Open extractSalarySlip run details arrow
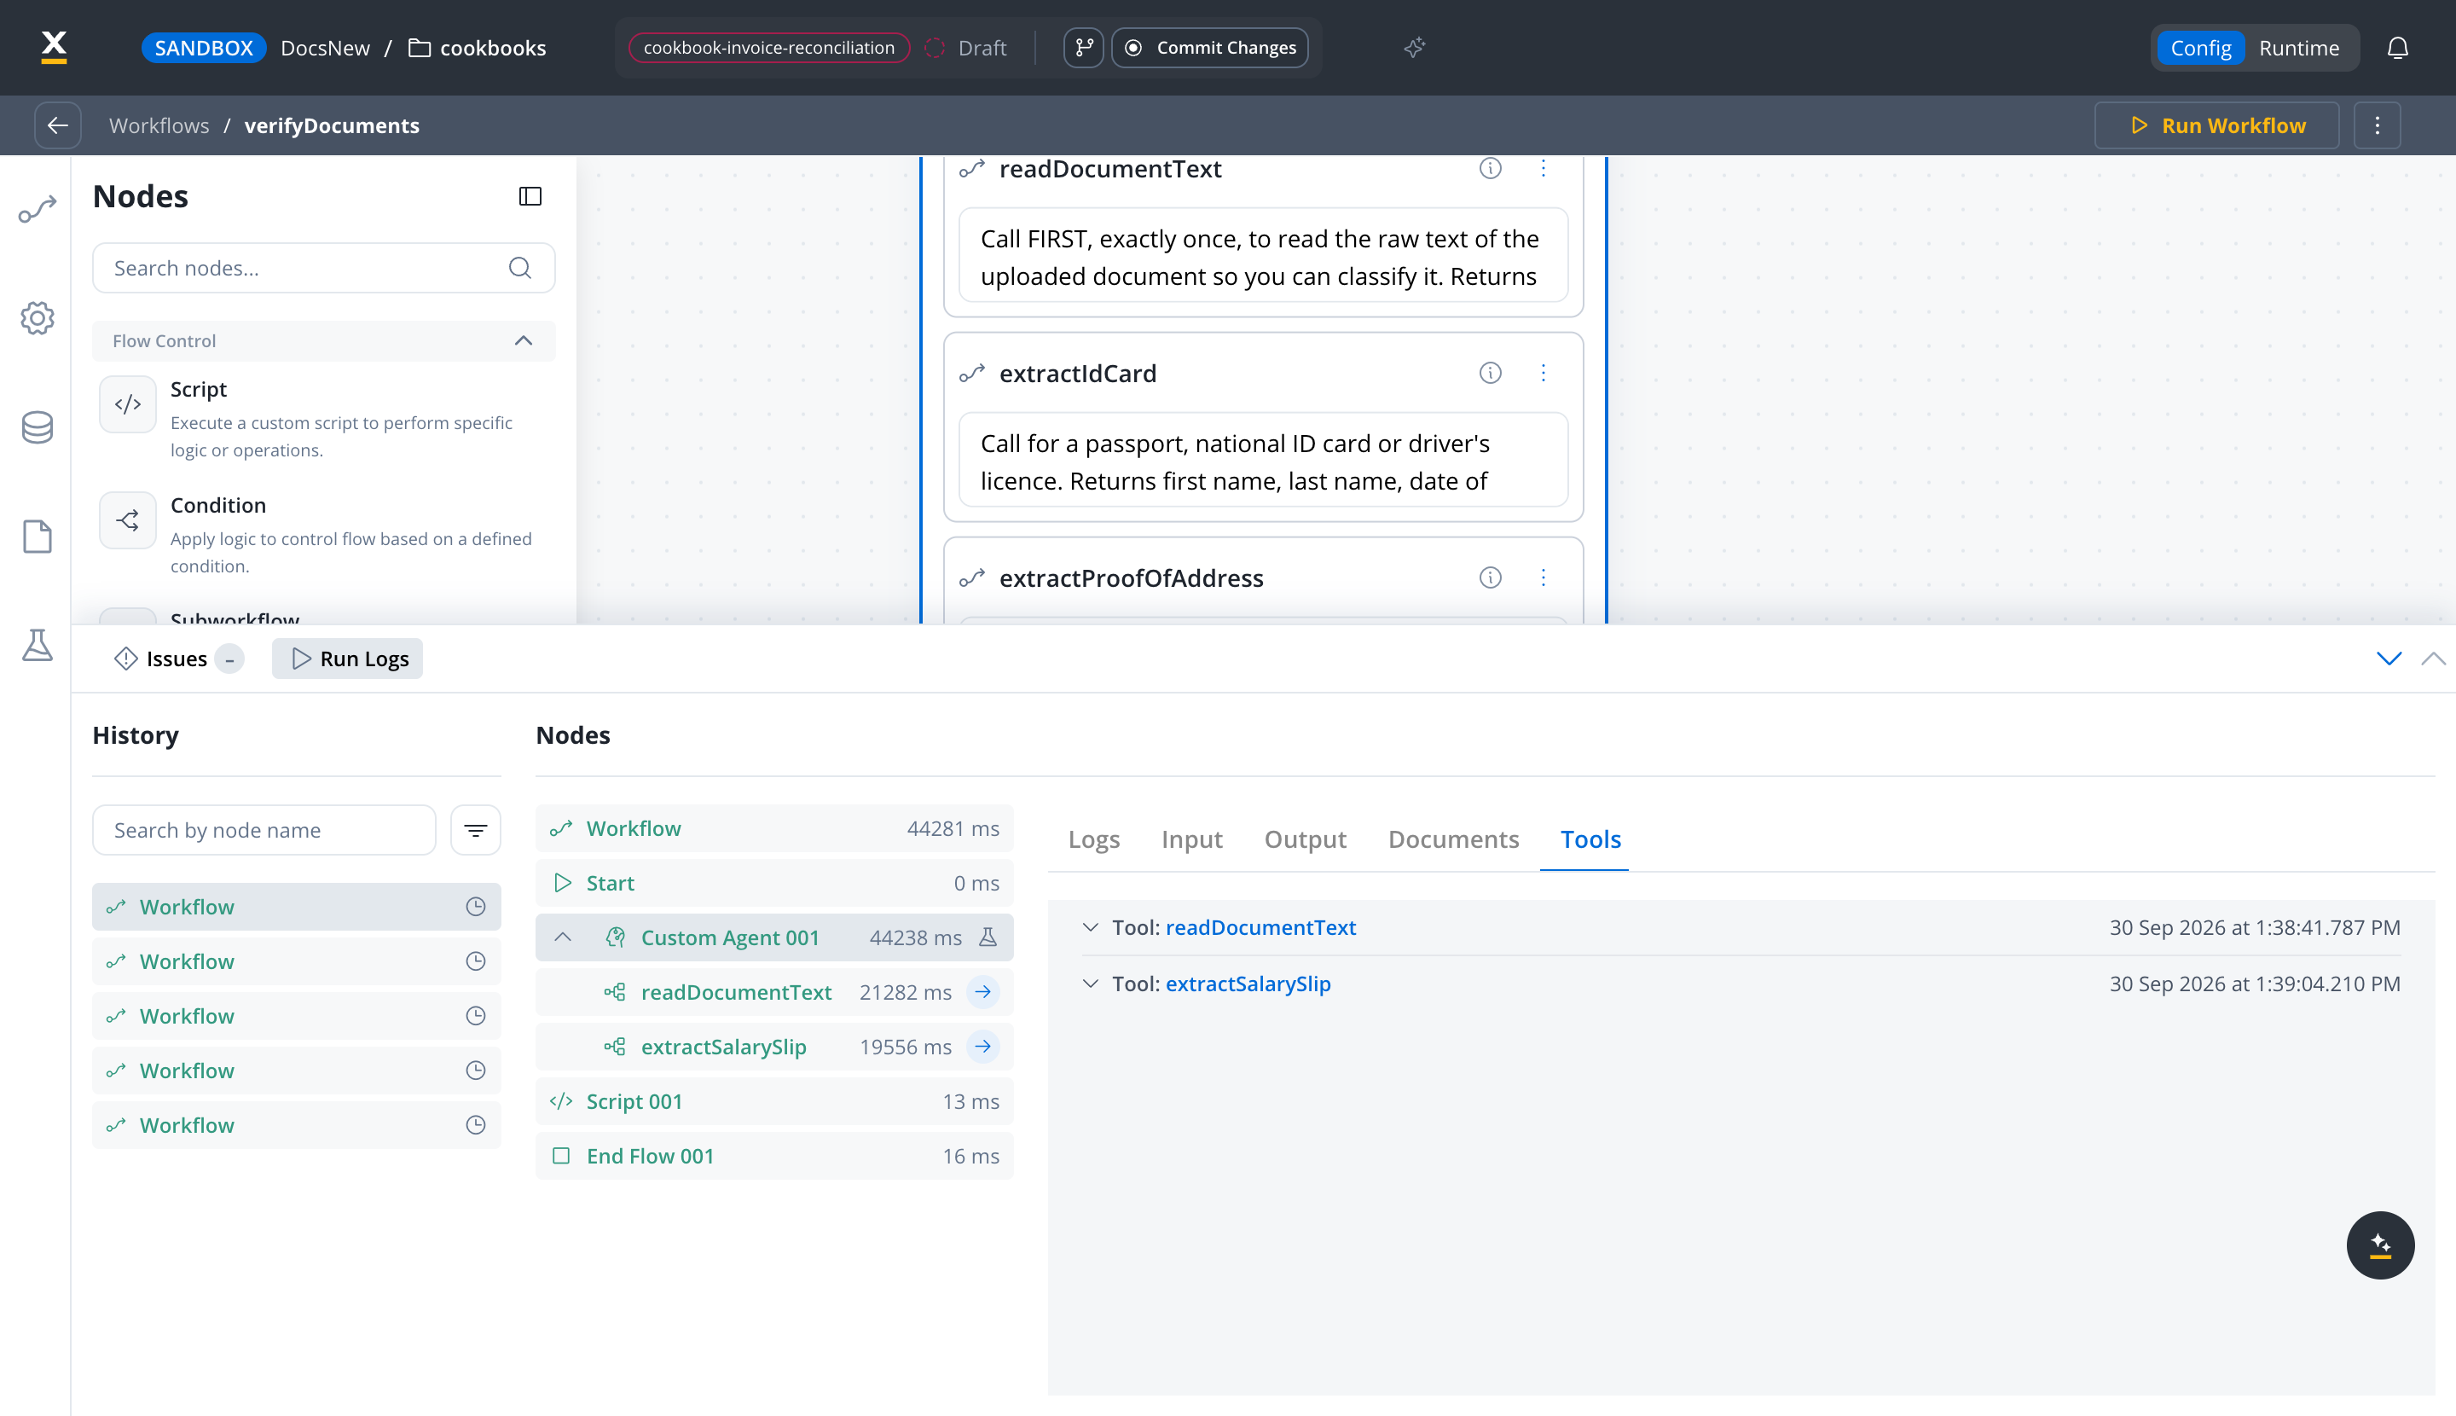 (983, 1047)
